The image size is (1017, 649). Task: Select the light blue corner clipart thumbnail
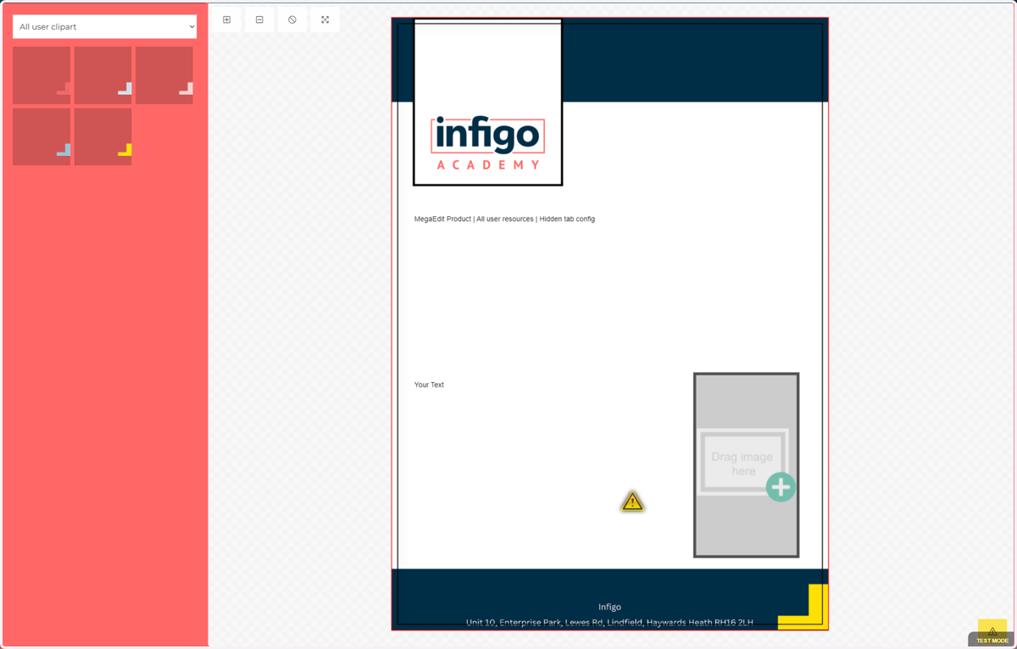pyautogui.click(x=103, y=75)
